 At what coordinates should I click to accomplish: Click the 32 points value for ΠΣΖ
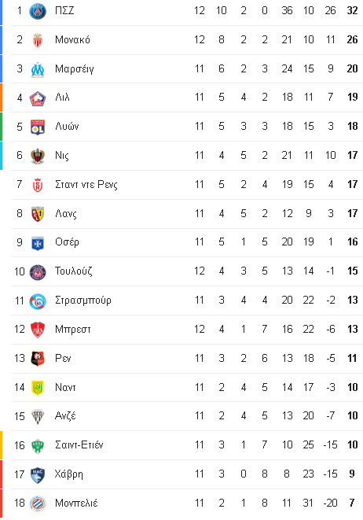point(353,10)
